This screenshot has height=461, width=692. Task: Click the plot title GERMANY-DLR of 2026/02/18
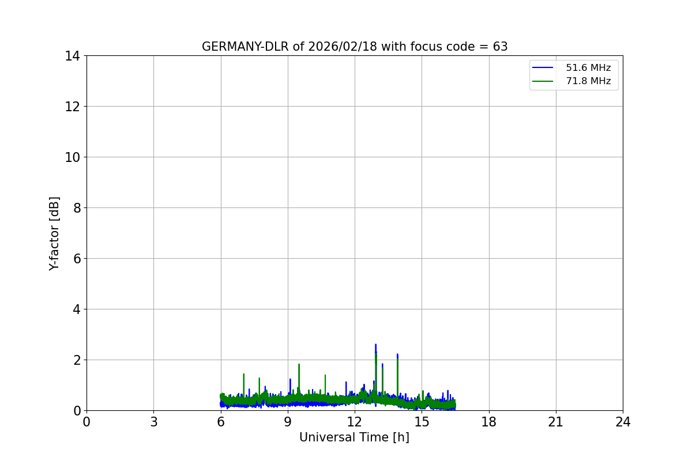click(x=355, y=47)
